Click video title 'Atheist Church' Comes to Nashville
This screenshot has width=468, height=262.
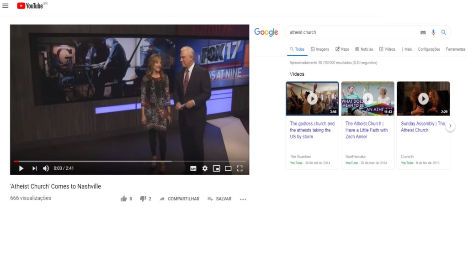55,186
